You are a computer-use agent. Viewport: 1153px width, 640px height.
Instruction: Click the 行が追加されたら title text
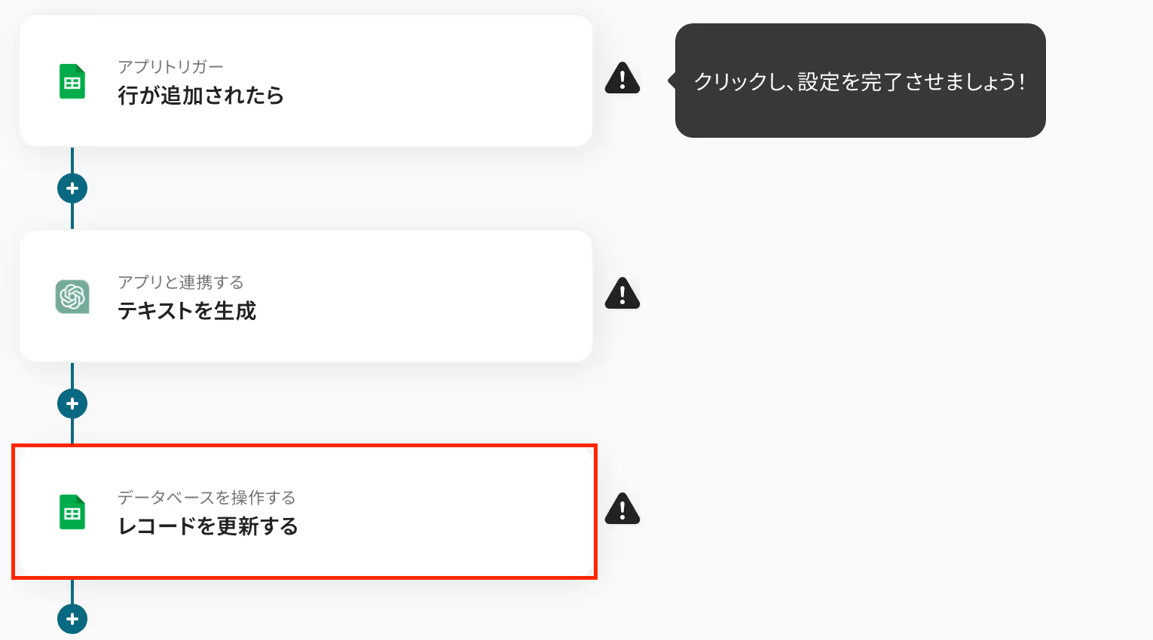(201, 96)
